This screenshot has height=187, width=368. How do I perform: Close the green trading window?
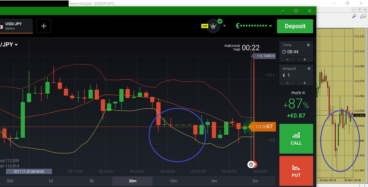coord(309,11)
